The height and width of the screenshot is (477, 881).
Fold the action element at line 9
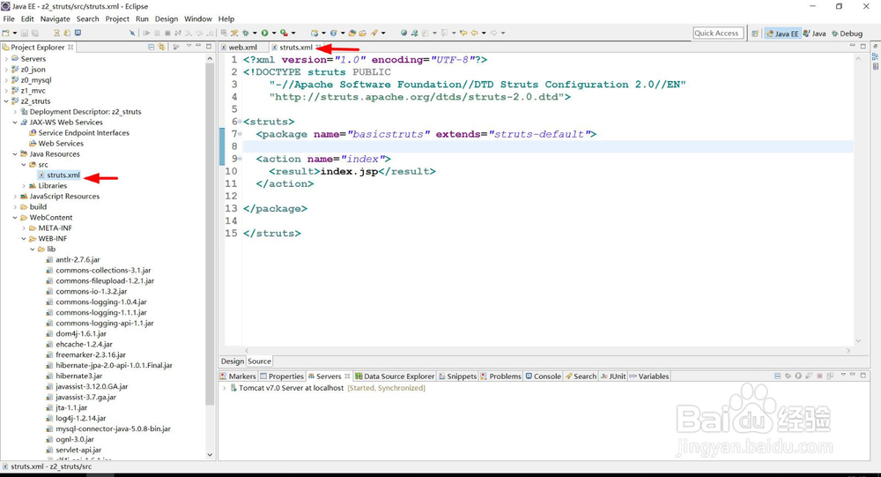pyautogui.click(x=240, y=159)
